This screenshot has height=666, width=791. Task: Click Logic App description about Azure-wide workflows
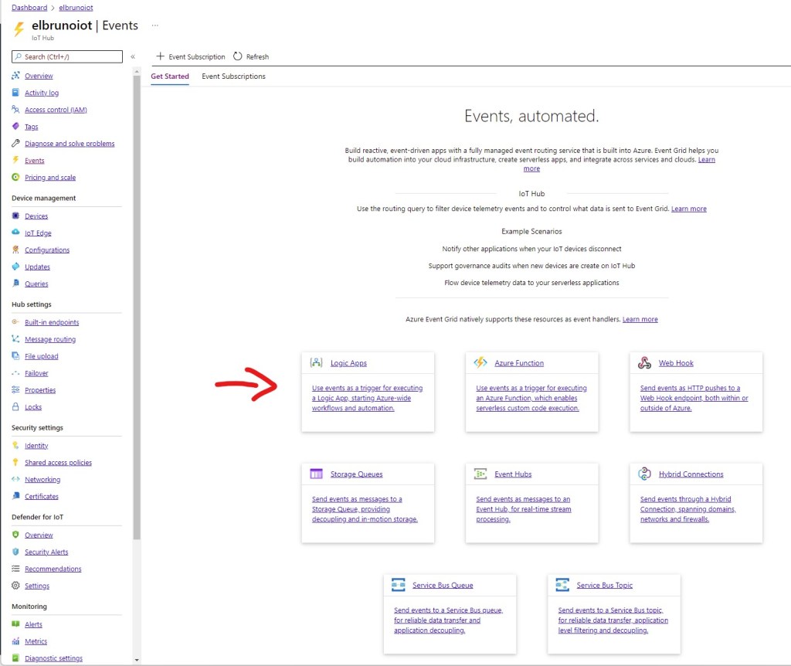367,398
